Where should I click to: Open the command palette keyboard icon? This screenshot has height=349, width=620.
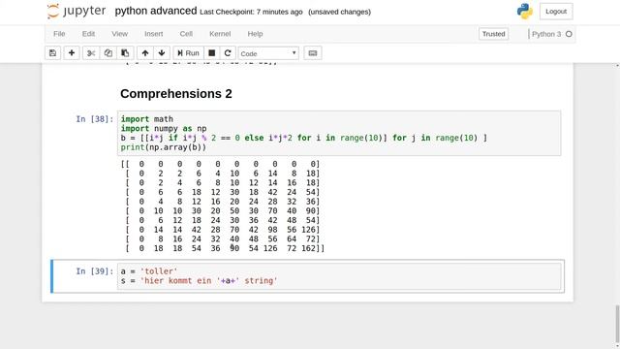coord(313,53)
